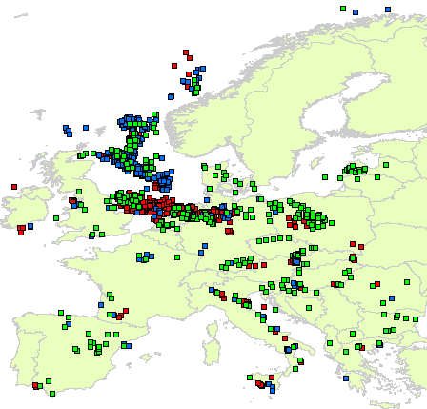Select the westernmost red marker in the Norwegian Sea group

[x=174, y=66]
